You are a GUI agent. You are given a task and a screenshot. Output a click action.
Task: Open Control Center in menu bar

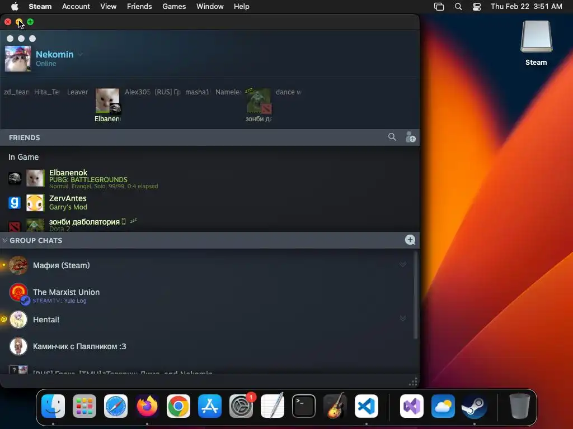tap(477, 7)
